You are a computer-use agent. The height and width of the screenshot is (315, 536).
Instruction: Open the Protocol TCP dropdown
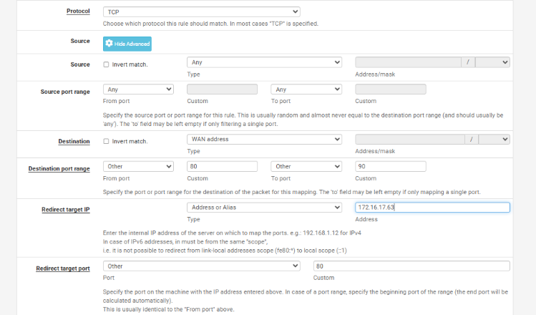click(201, 12)
